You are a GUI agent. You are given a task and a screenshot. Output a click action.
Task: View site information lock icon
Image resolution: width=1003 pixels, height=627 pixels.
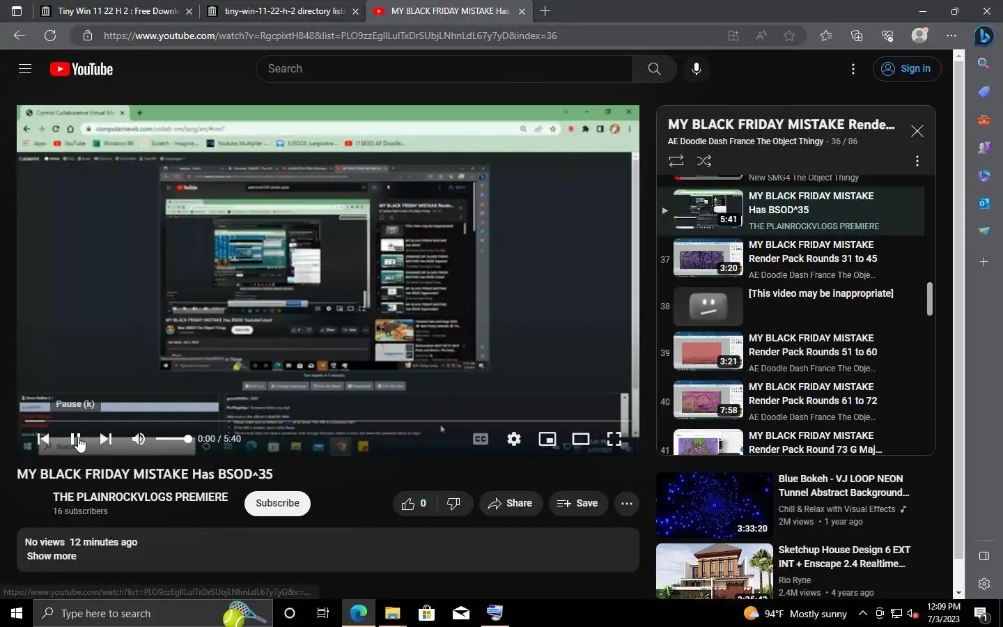87,36
